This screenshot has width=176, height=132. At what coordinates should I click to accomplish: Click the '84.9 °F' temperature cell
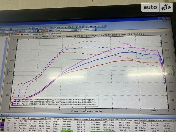click(155, 123)
